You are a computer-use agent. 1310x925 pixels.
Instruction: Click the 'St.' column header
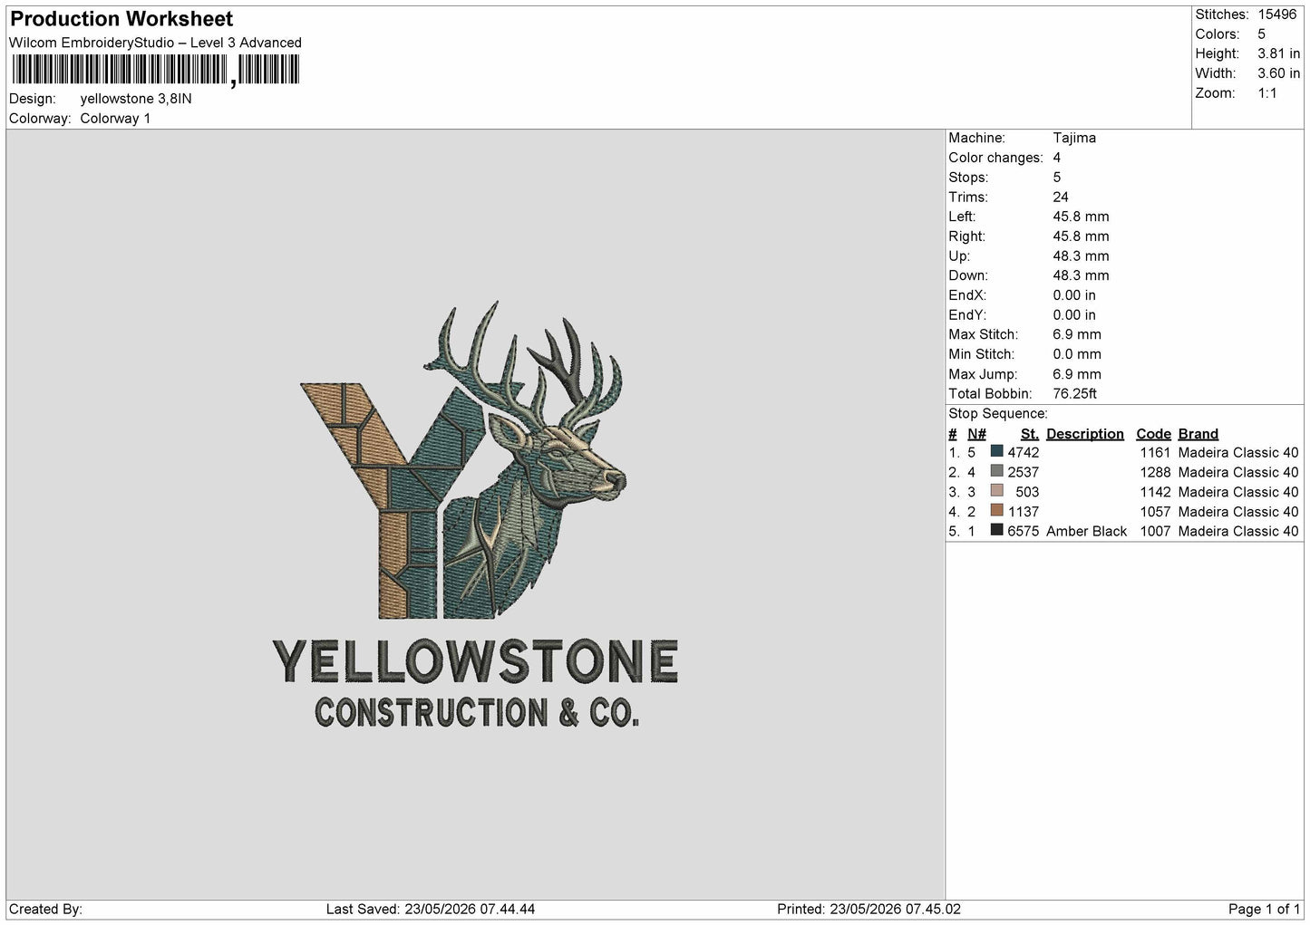[x=1030, y=434]
